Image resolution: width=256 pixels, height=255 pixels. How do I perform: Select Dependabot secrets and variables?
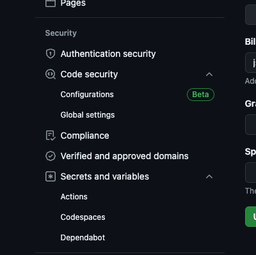click(83, 238)
